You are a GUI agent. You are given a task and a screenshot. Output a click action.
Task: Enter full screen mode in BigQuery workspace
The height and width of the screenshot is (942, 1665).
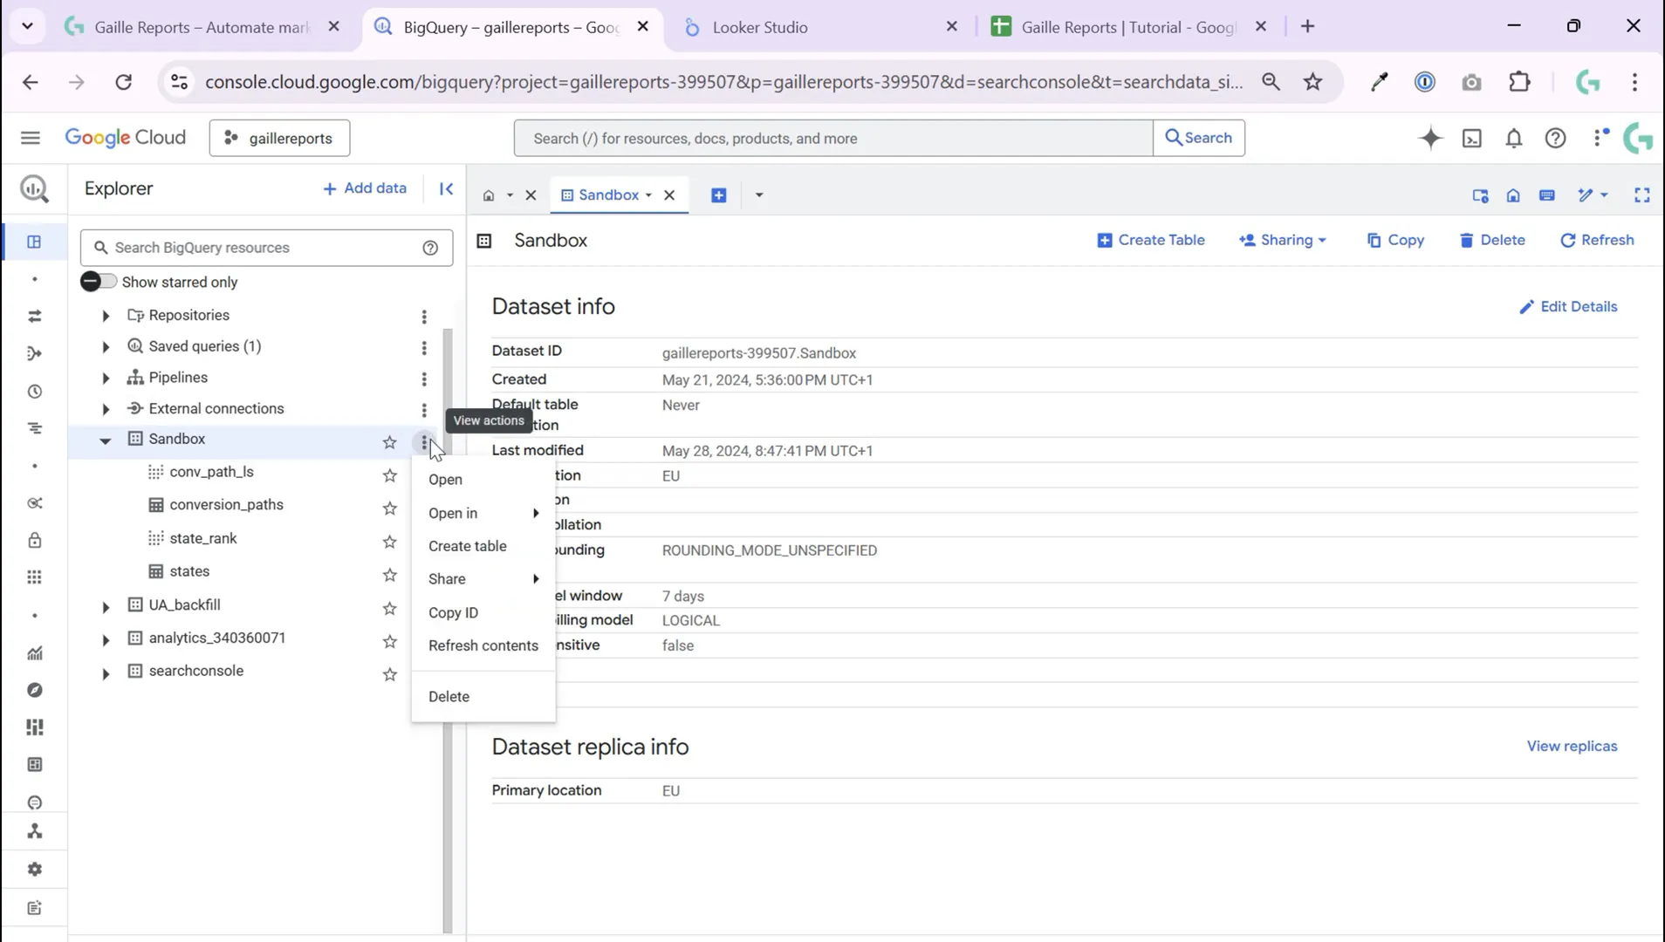click(x=1642, y=195)
